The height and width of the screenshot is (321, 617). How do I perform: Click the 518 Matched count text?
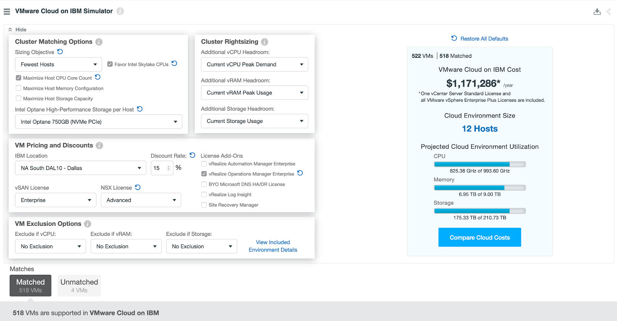pyautogui.click(x=455, y=56)
